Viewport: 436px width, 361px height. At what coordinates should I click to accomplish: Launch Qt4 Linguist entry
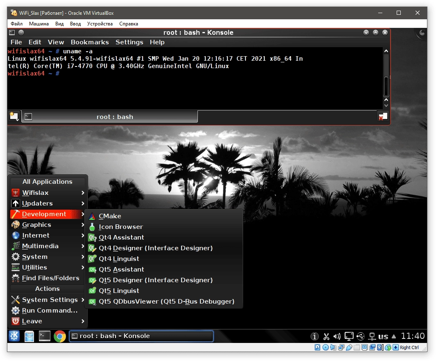point(164,259)
